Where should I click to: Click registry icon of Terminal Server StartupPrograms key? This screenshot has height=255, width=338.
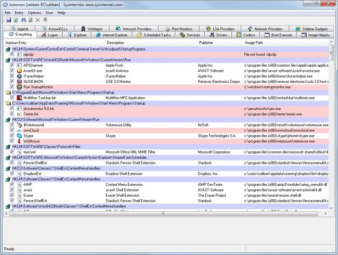tap(8, 49)
